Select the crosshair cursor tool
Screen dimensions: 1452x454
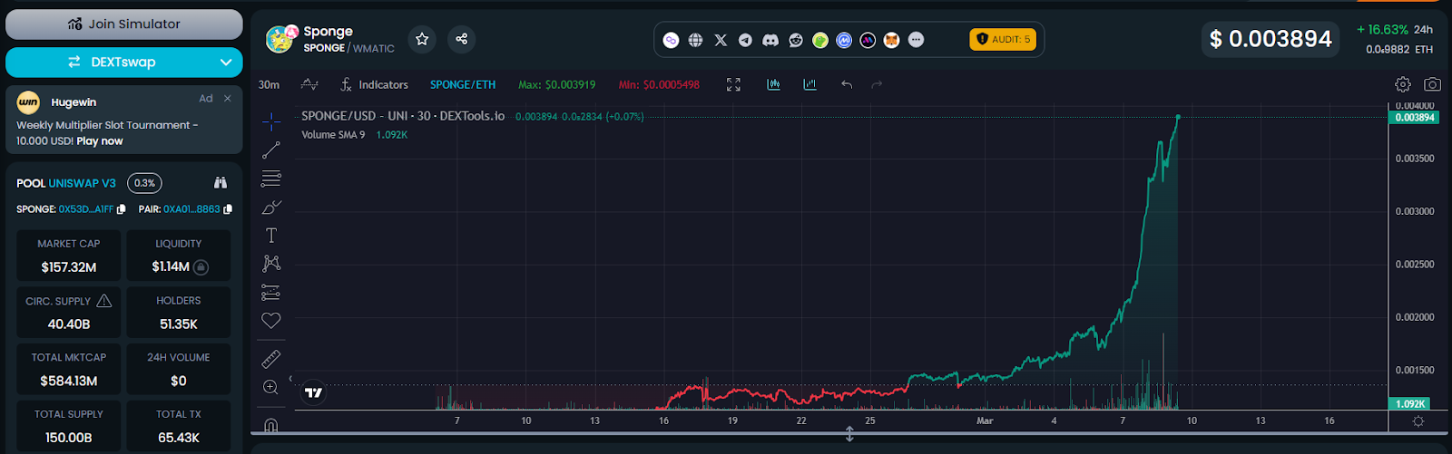tap(270, 122)
